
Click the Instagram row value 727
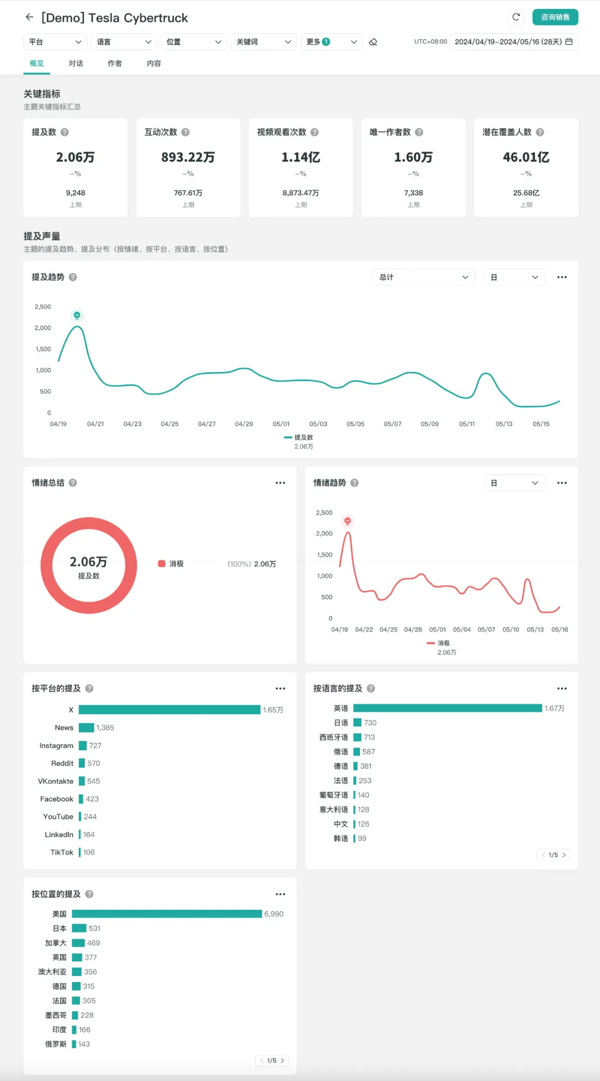coord(95,745)
